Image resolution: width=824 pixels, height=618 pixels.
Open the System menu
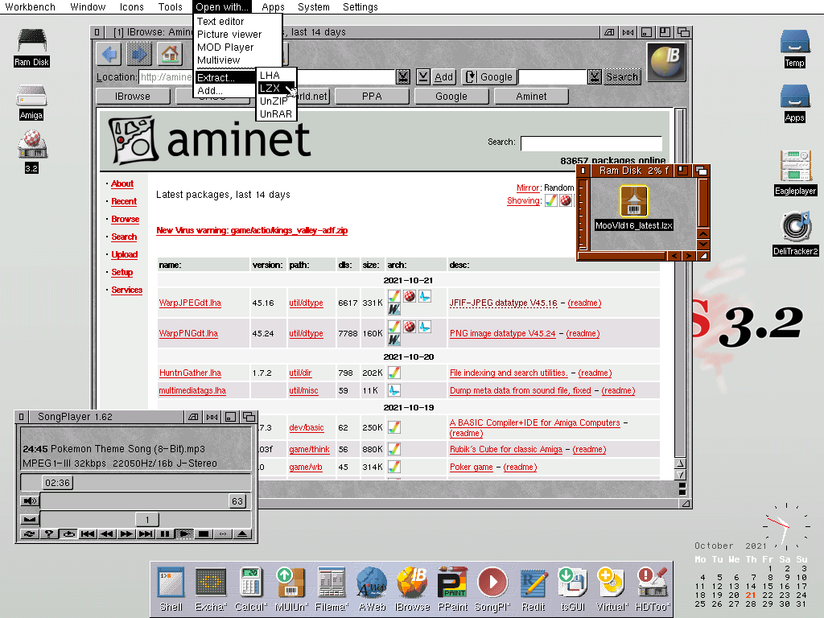[314, 6]
